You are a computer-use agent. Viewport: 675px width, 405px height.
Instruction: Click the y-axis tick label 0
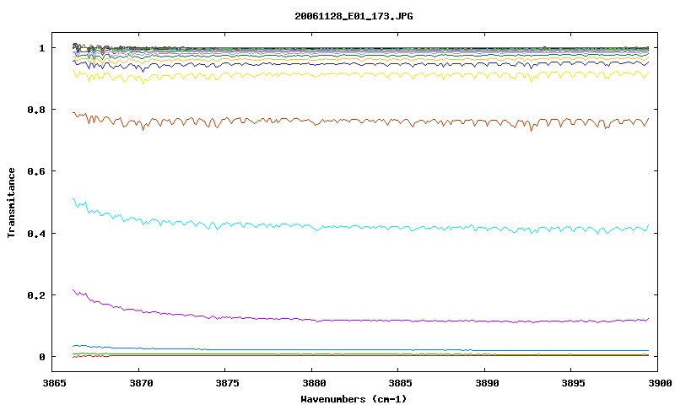pyautogui.click(x=41, y=357)
